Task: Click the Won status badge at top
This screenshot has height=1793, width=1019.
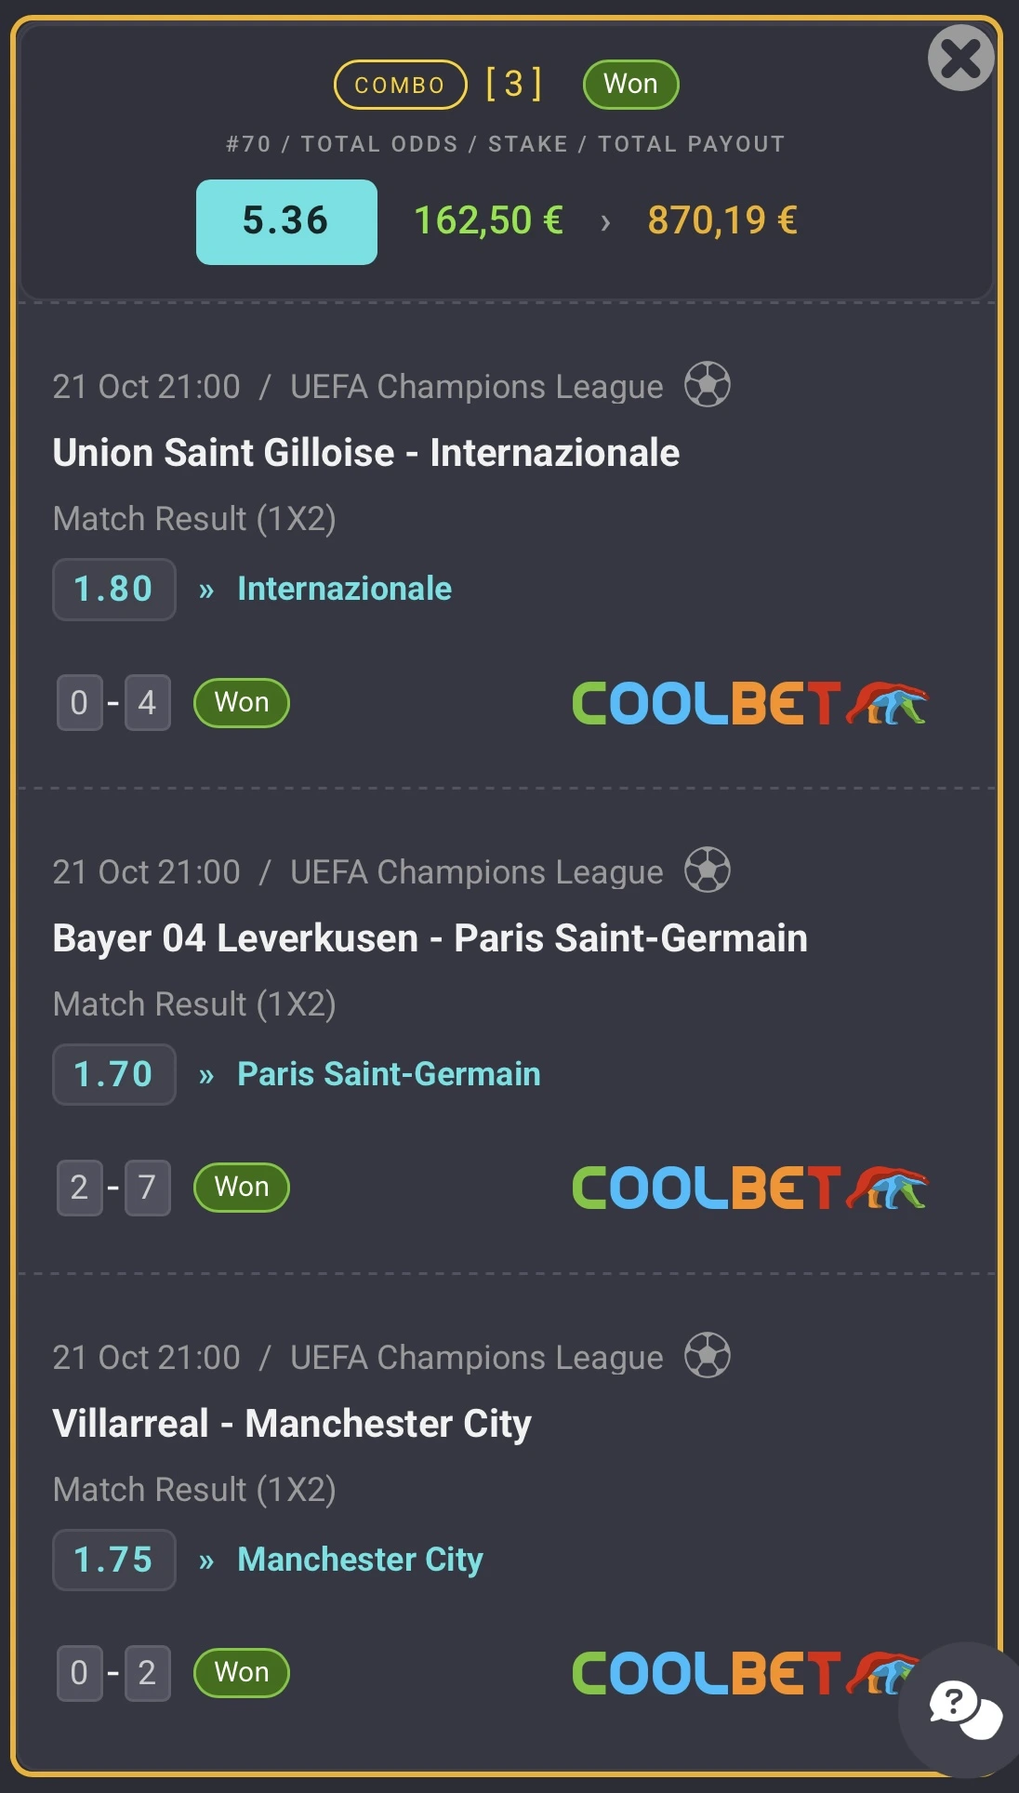Action: click(630, 85)
